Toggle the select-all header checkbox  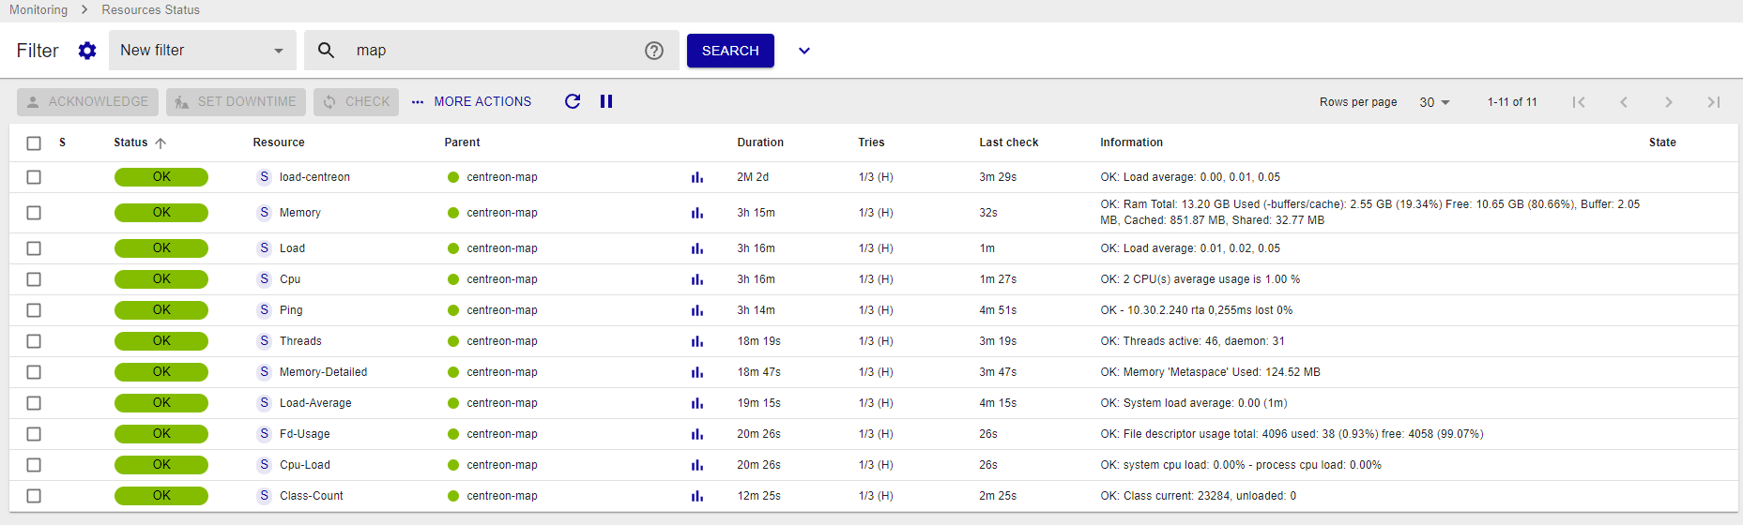[34, 143]
